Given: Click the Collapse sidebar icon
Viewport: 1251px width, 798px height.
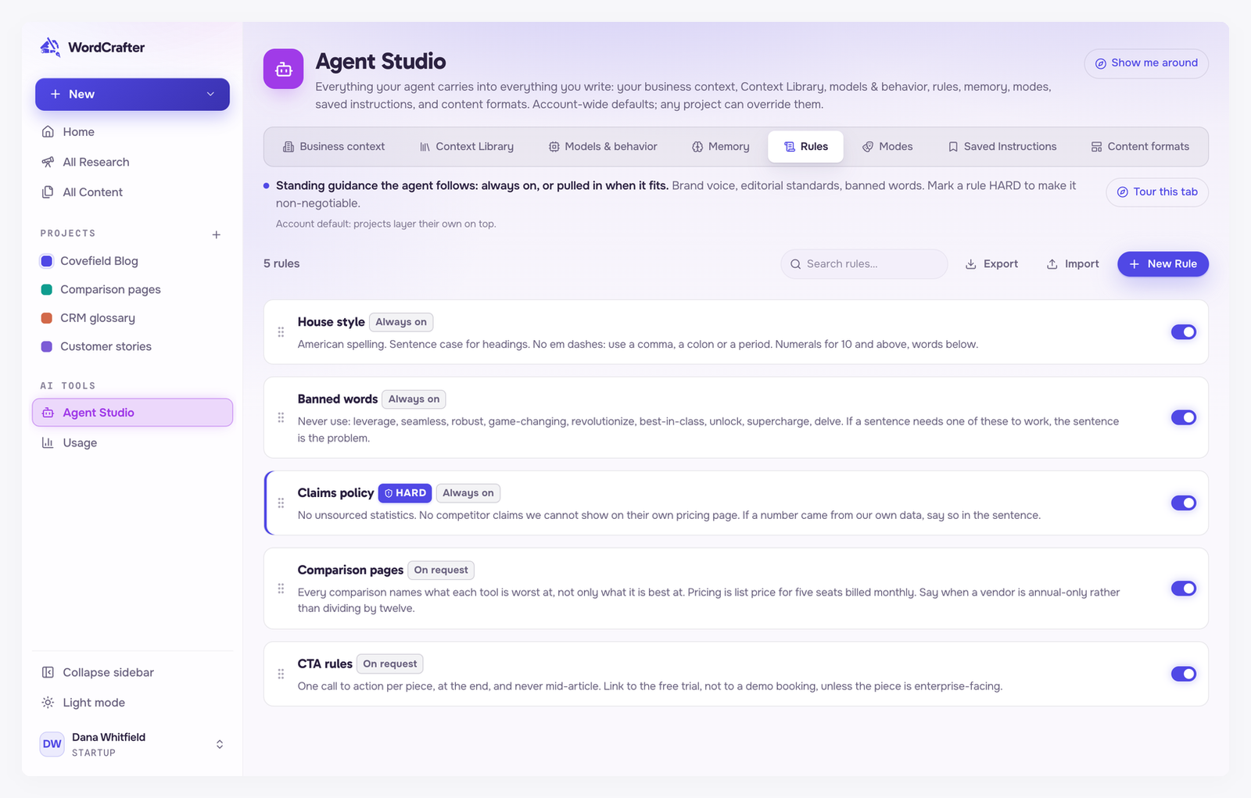Looking at the screenshot, I should [x=48, y=672].
